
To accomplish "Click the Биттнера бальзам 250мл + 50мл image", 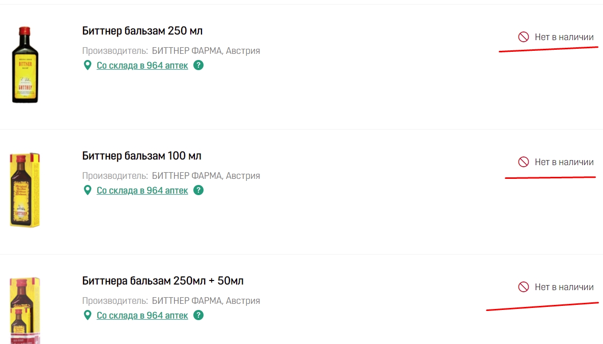I will coord(25,310).
